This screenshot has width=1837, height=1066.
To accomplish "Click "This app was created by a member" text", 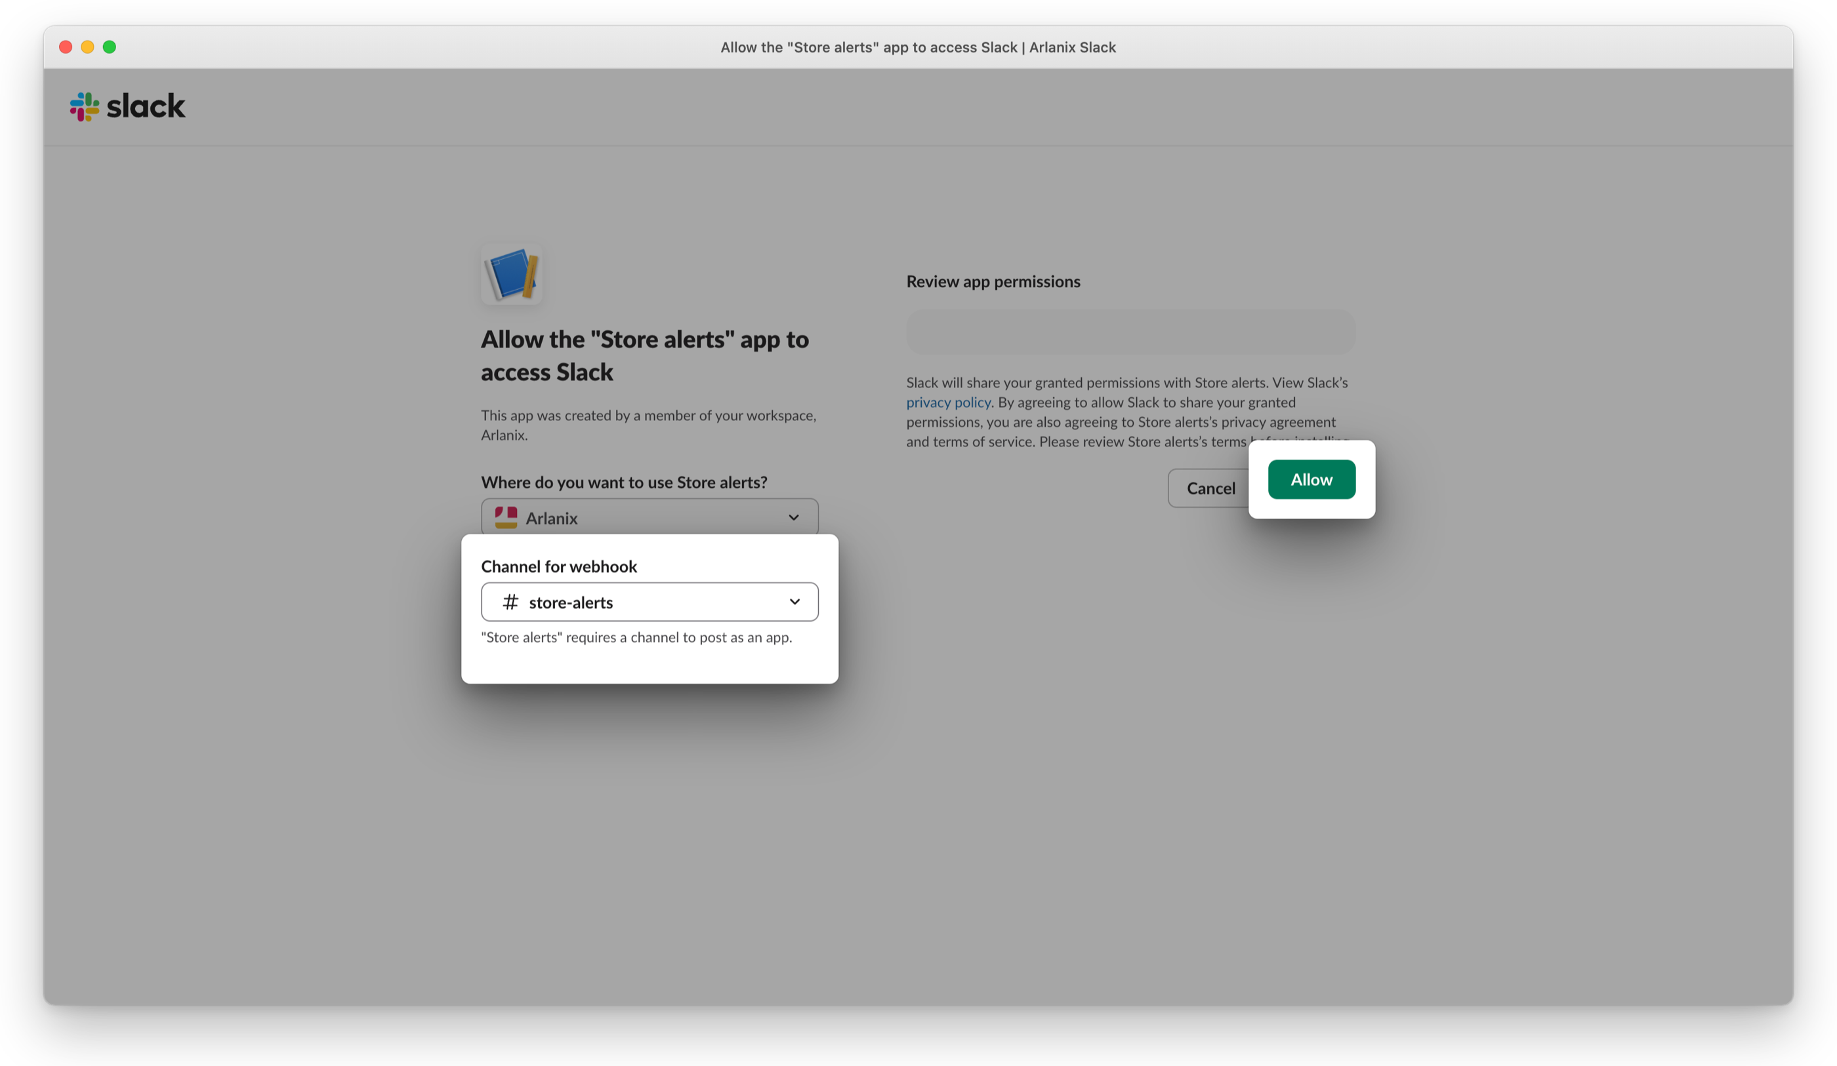I will coord(649,425).
